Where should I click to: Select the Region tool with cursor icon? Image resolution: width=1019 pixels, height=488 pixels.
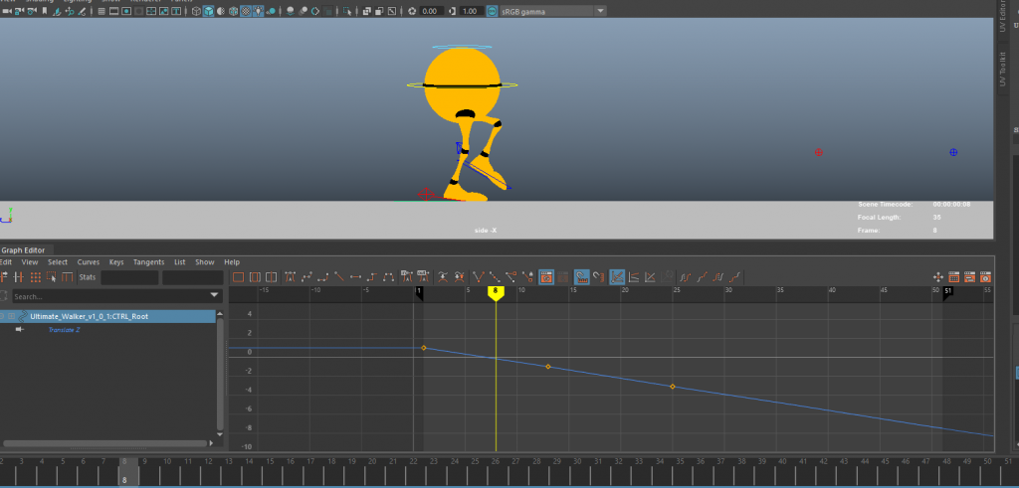pos(52,277)
